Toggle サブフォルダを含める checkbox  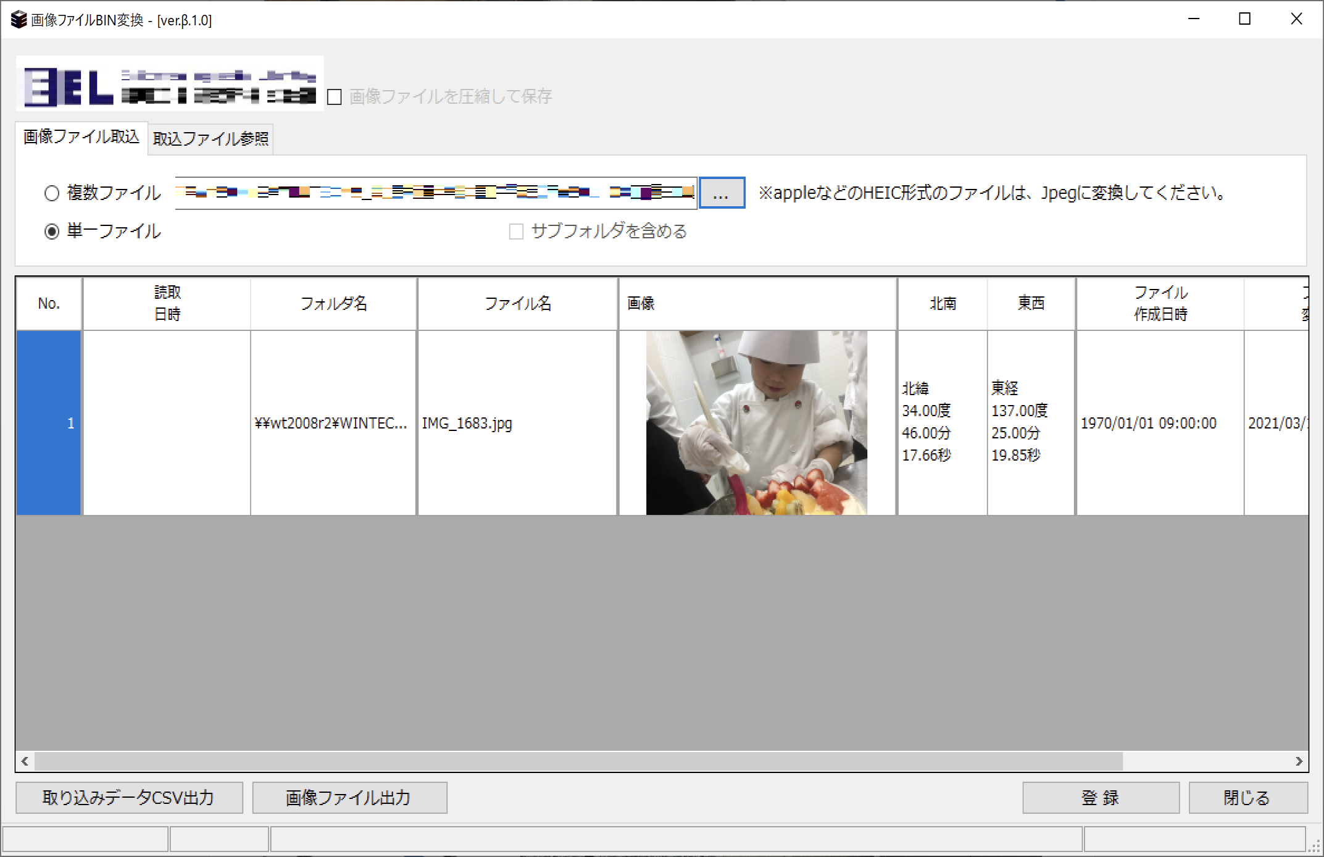click(x=516, y=232)
